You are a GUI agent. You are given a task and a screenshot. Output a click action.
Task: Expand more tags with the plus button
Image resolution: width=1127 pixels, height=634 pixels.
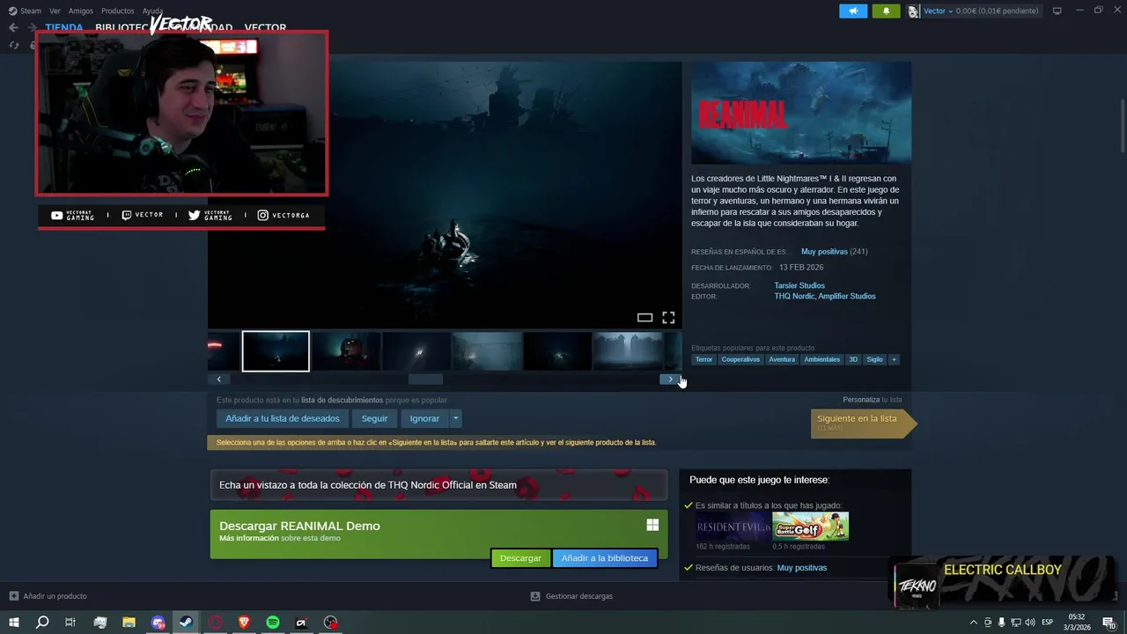coord(894,359)
